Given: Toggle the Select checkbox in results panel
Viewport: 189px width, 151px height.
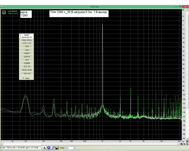Looking at the screenshot, I should [x=24, y=78].
